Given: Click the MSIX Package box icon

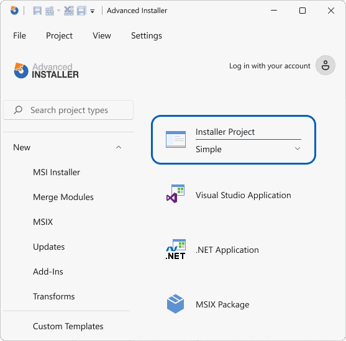Looking at the screenshot, I should click(175, 304).
